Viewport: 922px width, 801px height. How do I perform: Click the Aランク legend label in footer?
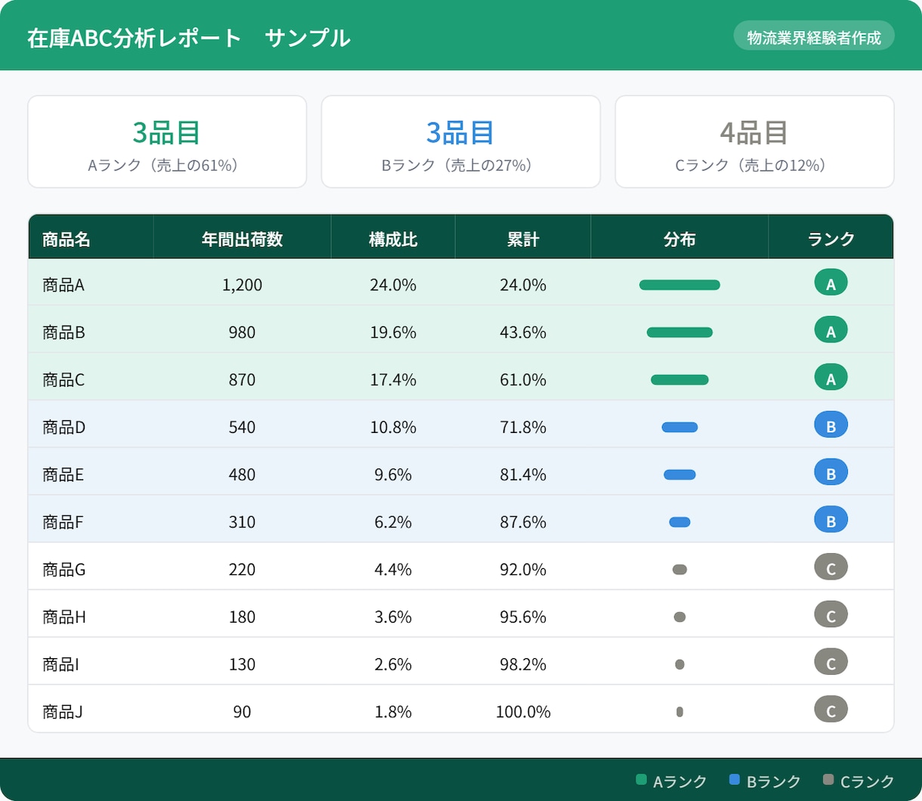(679, 781)
